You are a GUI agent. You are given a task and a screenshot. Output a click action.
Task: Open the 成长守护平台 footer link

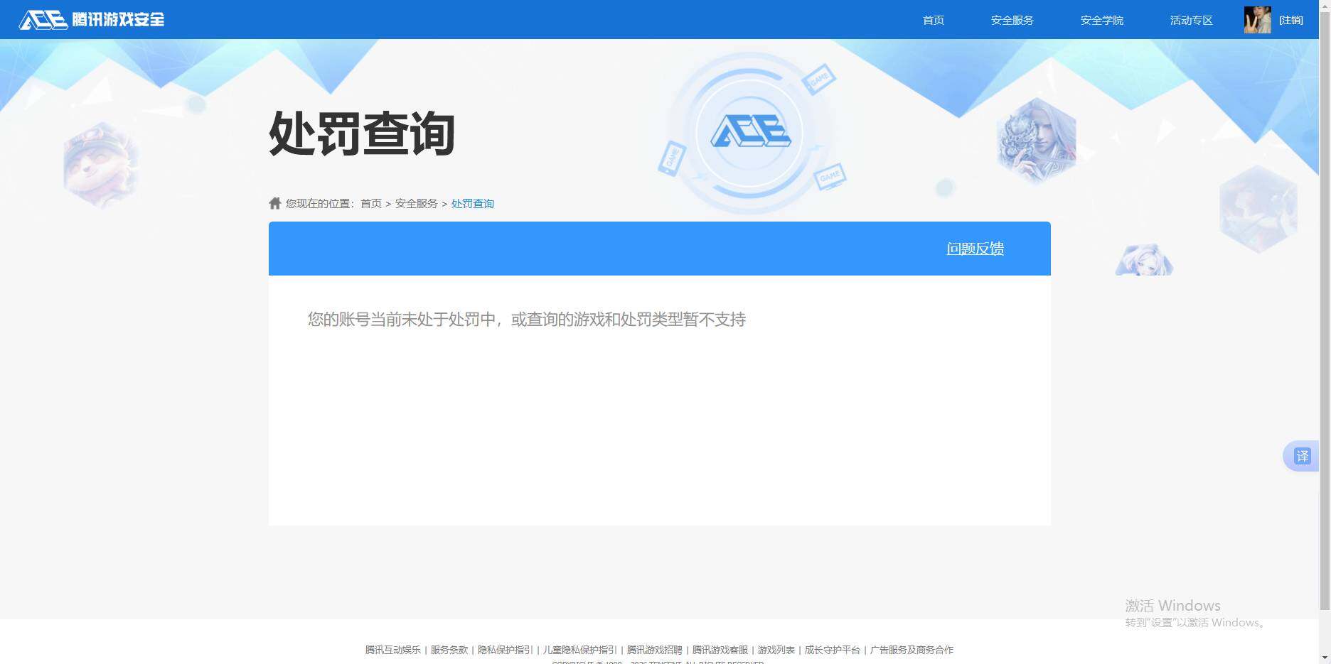[830, 650]
